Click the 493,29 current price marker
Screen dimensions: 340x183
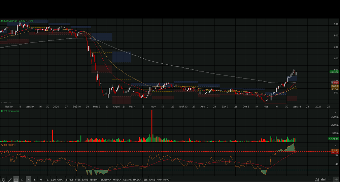click(x=334, y=72)
